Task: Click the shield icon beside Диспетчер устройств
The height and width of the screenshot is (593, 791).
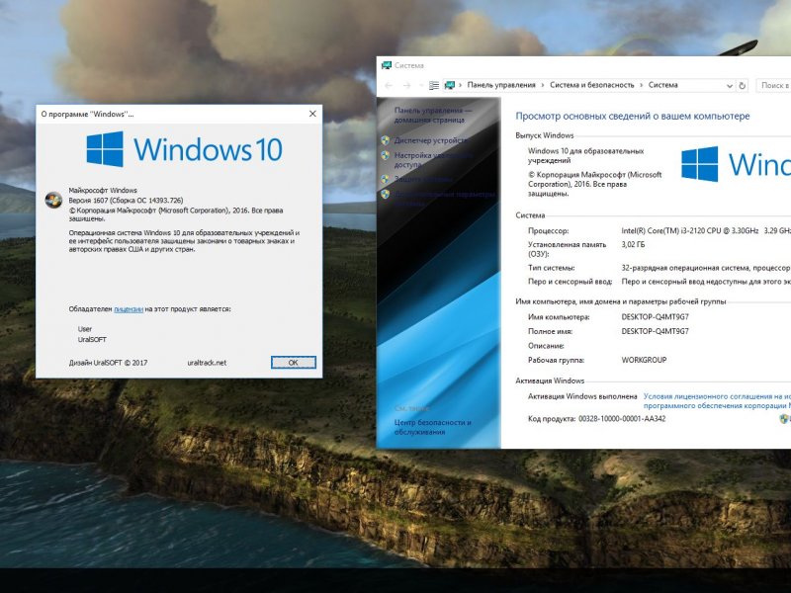Action: pos(386,140)
